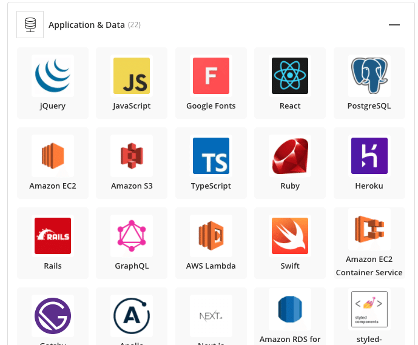Open the Ruby gem icon
Screen dimensions: 418x345
tap(290, 156)
